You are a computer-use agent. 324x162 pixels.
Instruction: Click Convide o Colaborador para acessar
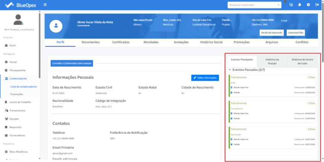(x=72, y=64)
